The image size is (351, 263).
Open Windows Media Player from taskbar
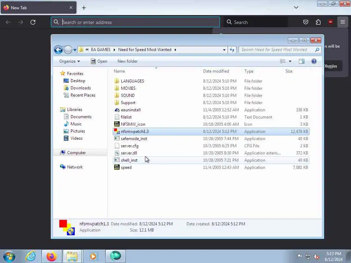93,256
